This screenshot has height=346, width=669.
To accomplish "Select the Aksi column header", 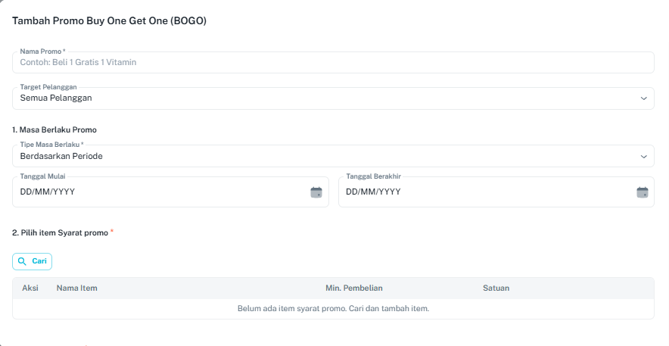I will [x=30, y=288].
